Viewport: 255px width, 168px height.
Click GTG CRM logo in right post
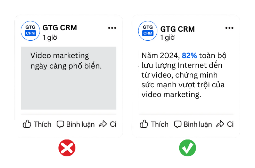coord(148,31)
